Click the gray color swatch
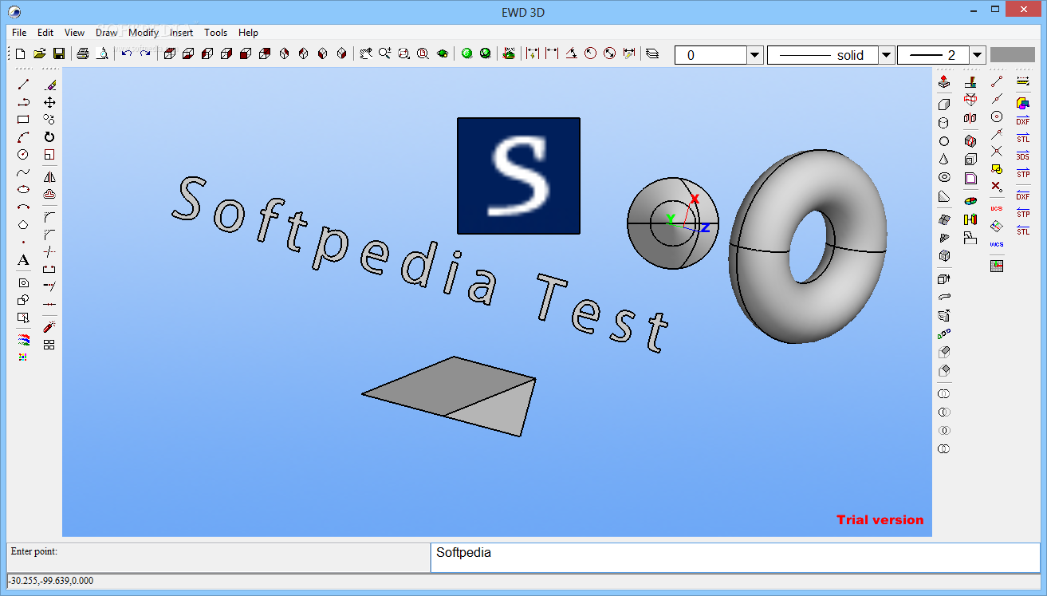The image size is (1047, 596). (1012, 55)
